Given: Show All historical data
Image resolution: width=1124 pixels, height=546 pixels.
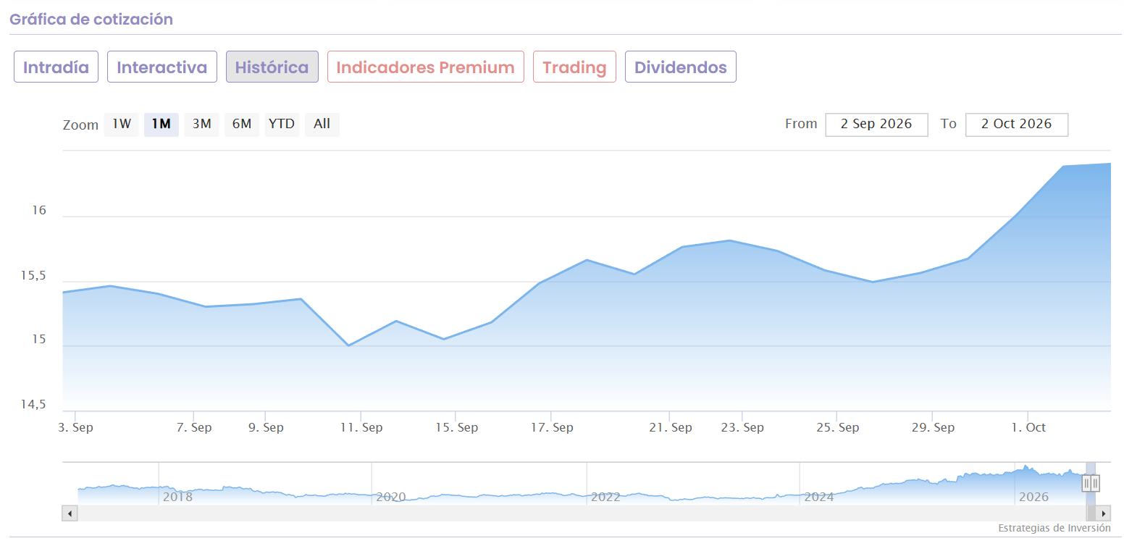Looking at the screenshot, I should 322,124.
